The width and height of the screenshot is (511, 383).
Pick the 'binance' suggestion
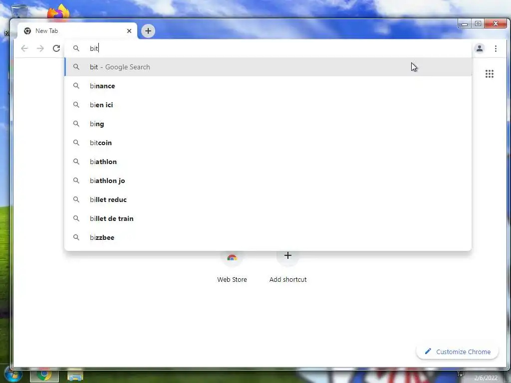(268, 86)
